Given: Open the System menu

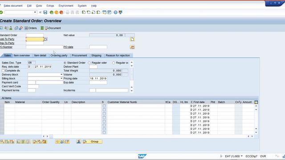Looking at the screenshot, I should 82,6.
